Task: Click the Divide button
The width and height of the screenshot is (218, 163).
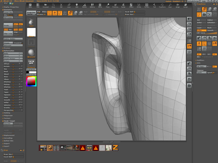Action: [x=8, y=25]
